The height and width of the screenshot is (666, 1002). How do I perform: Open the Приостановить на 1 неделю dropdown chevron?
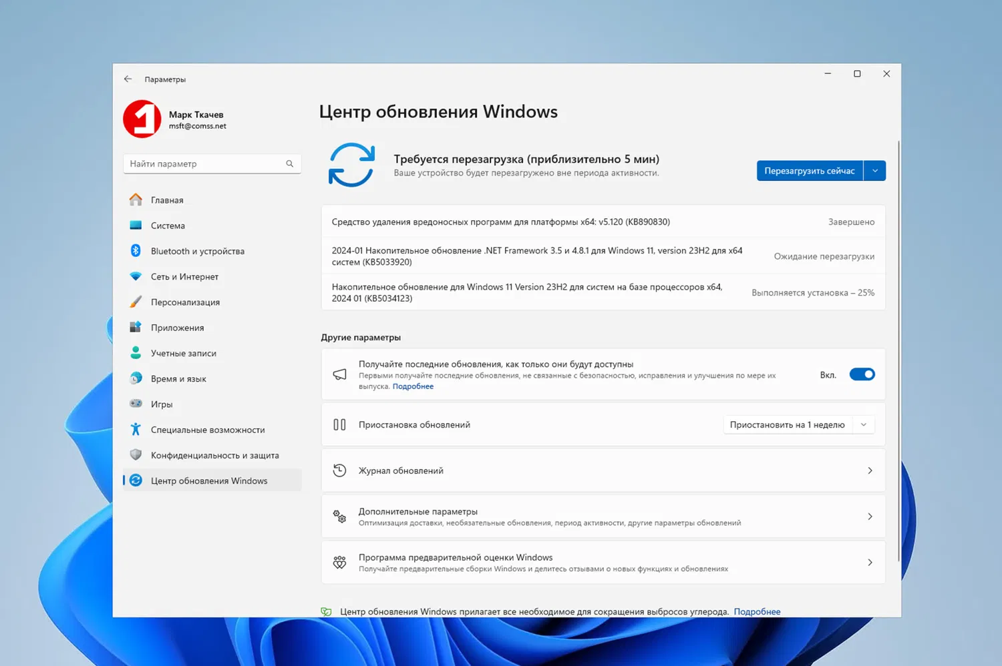tap(864, 424)
